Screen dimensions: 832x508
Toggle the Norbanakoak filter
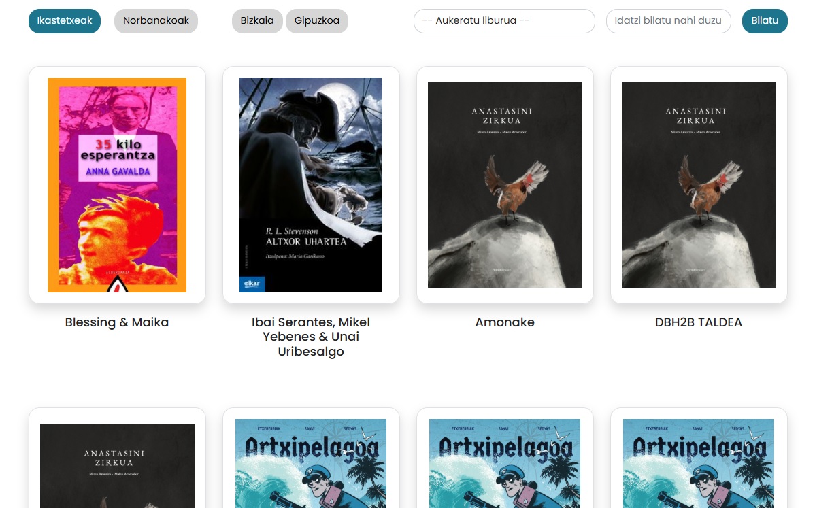(x=156, y=20)
